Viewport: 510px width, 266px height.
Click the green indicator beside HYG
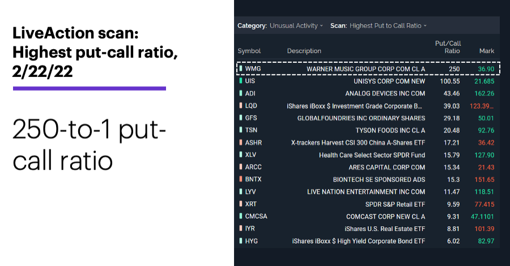[241, 241]
